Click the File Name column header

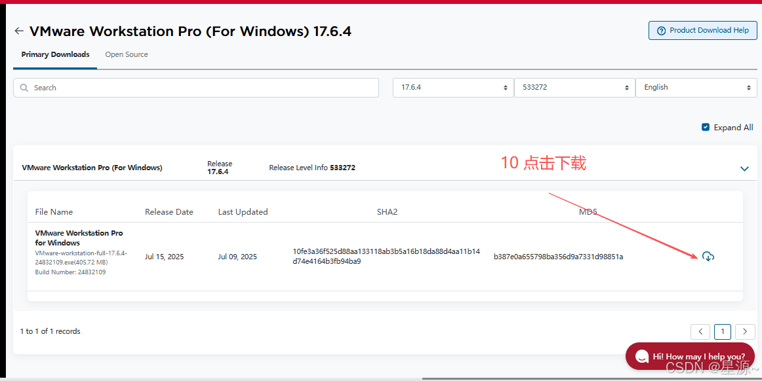point(54,212)
